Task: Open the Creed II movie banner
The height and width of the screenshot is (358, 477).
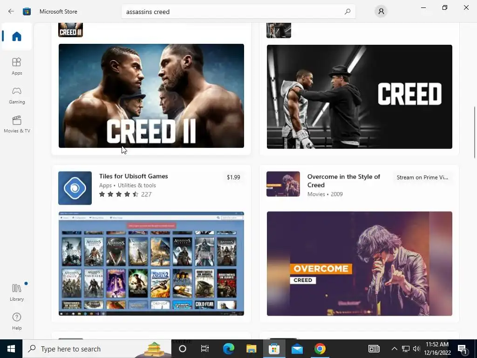Action: coord(151,96)
